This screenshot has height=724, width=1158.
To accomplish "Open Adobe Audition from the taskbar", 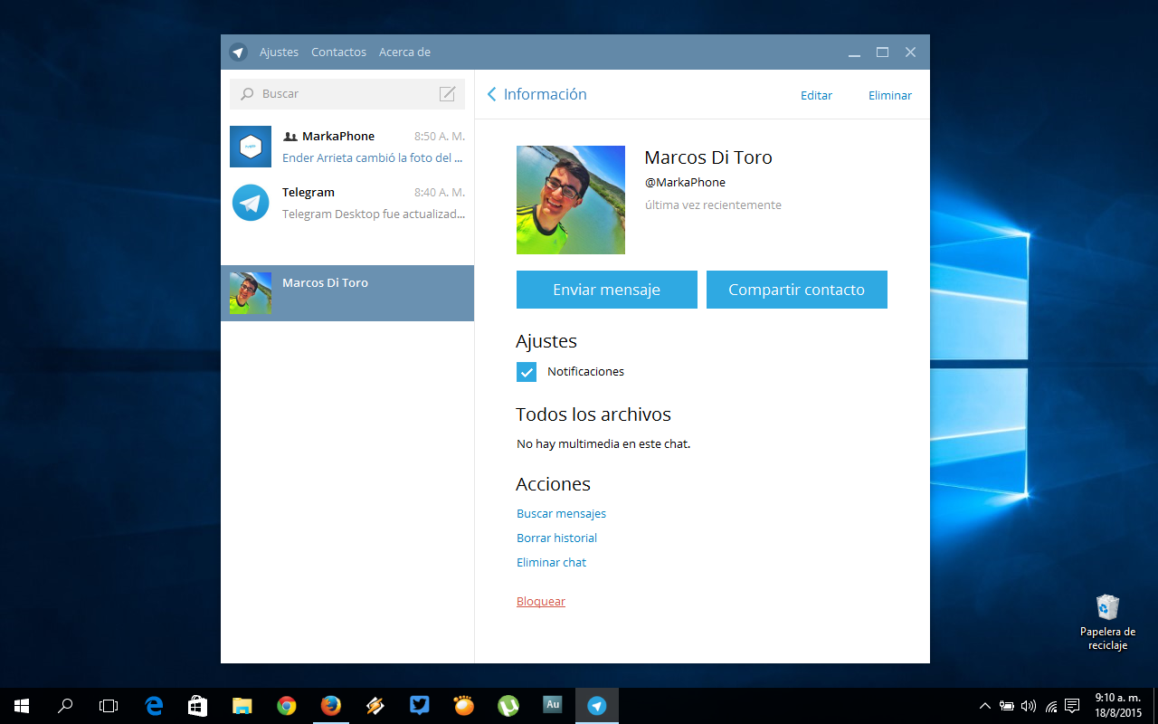I will (553, 705).
